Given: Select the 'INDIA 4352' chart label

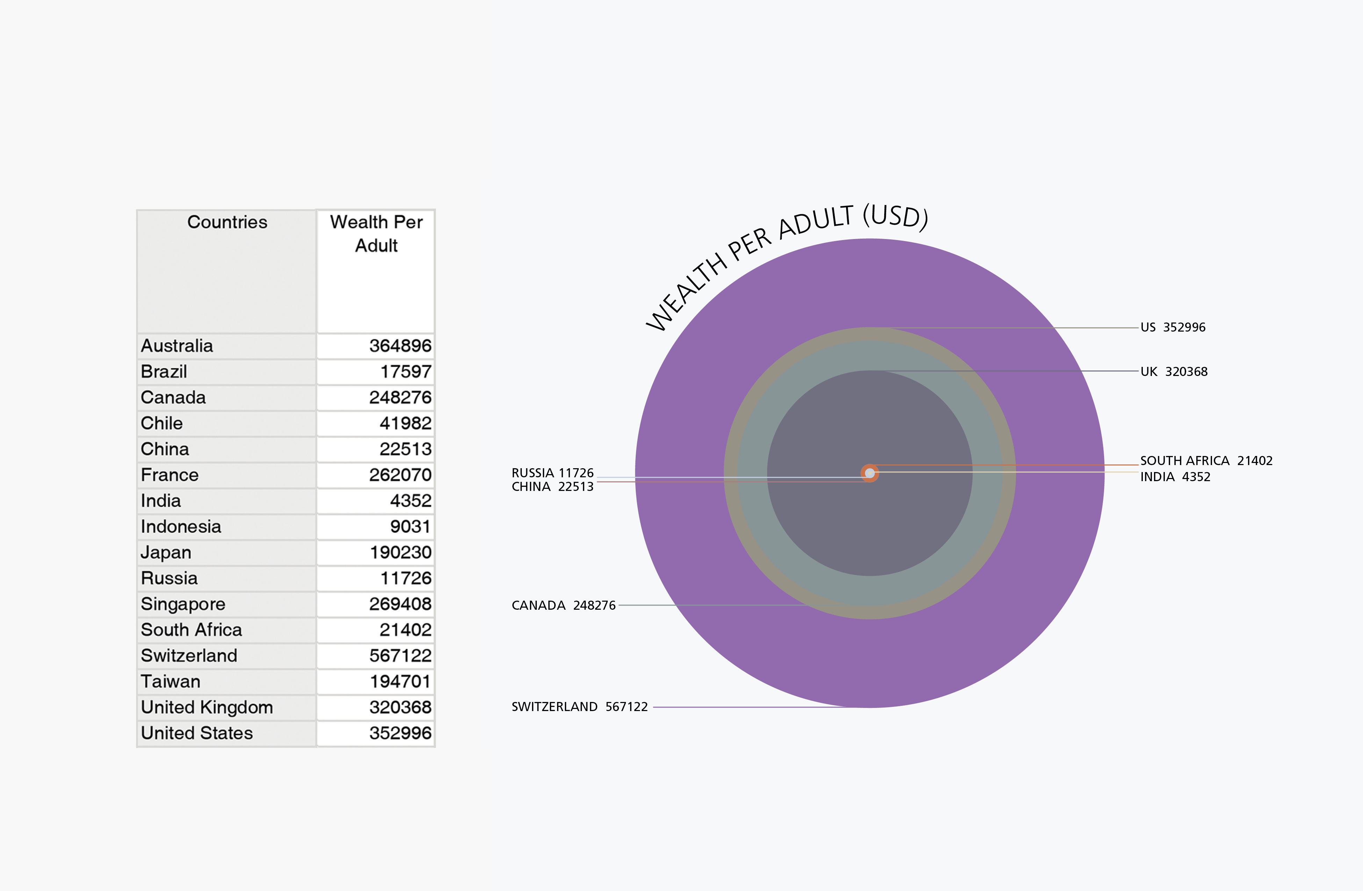Looking at the screenshot, I should coord(1175,476).
